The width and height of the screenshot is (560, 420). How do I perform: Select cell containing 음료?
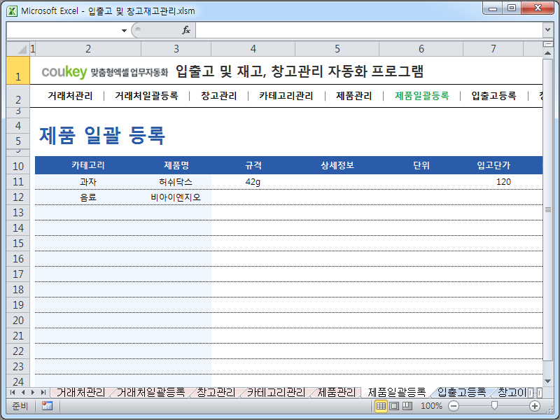(88, 197)
